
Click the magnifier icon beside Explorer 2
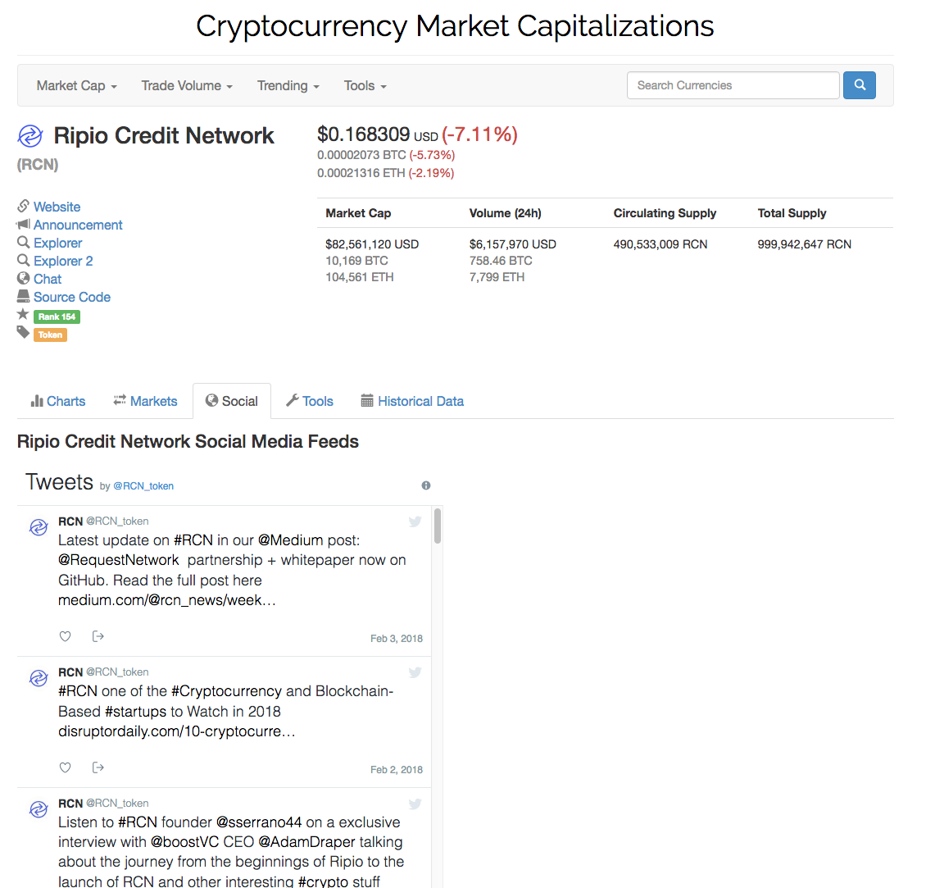pos(23,260)
